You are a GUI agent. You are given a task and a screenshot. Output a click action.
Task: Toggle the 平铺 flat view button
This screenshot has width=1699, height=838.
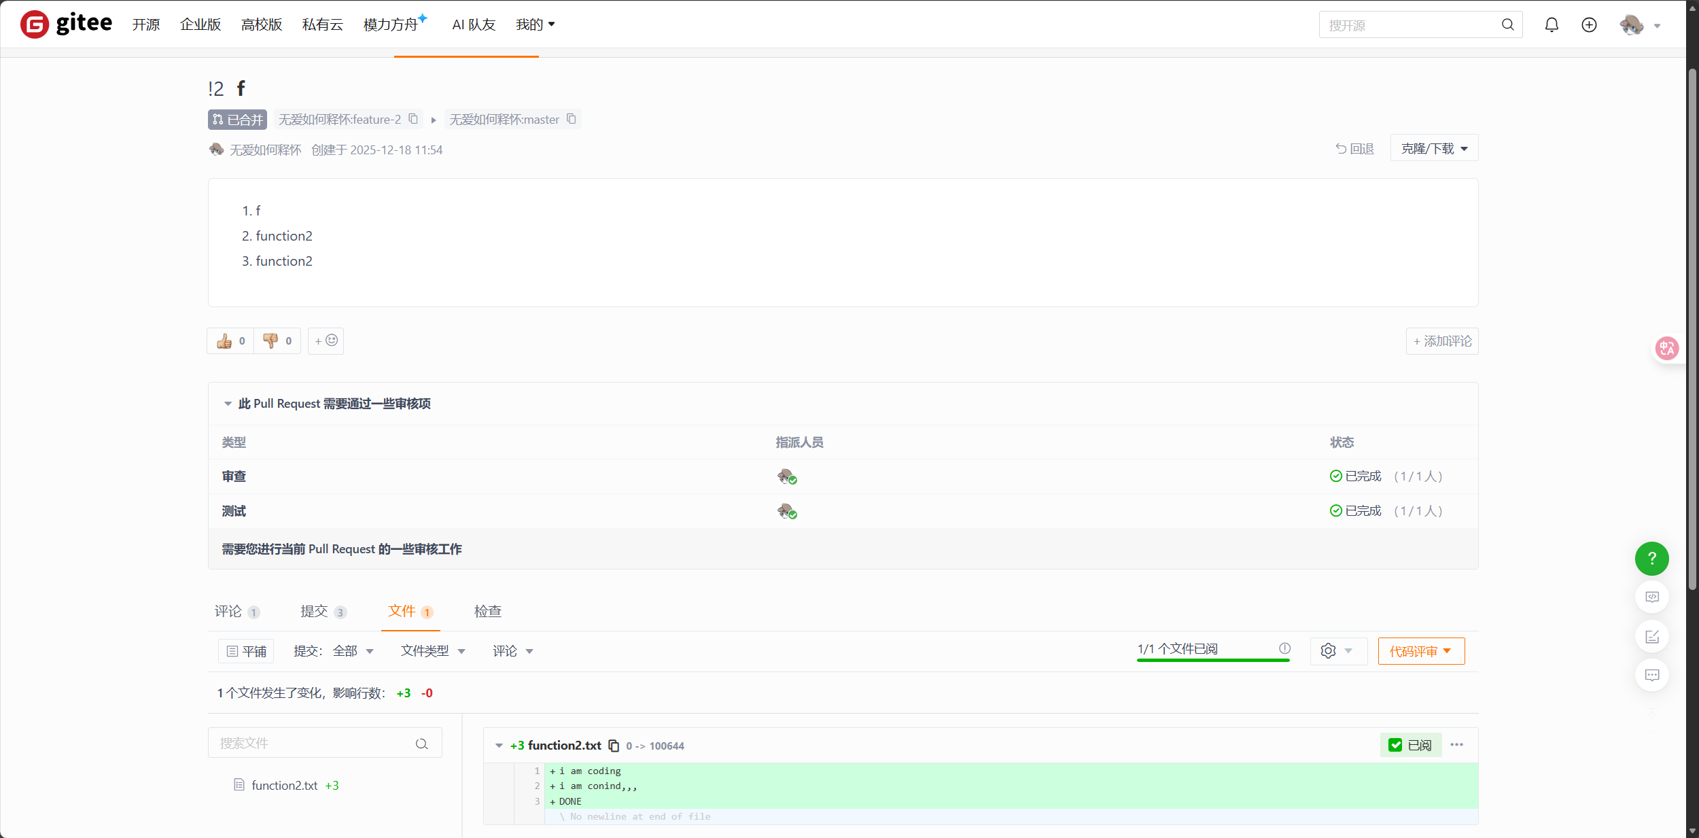click(246, 651)
